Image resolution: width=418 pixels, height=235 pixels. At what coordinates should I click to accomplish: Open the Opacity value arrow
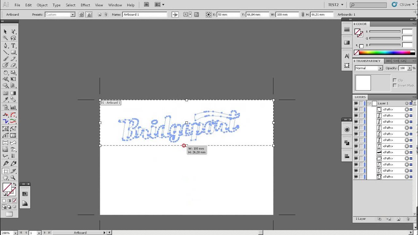(x=410, y=68)
